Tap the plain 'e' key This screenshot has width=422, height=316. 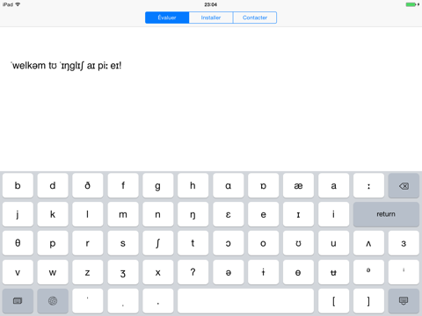263,214
